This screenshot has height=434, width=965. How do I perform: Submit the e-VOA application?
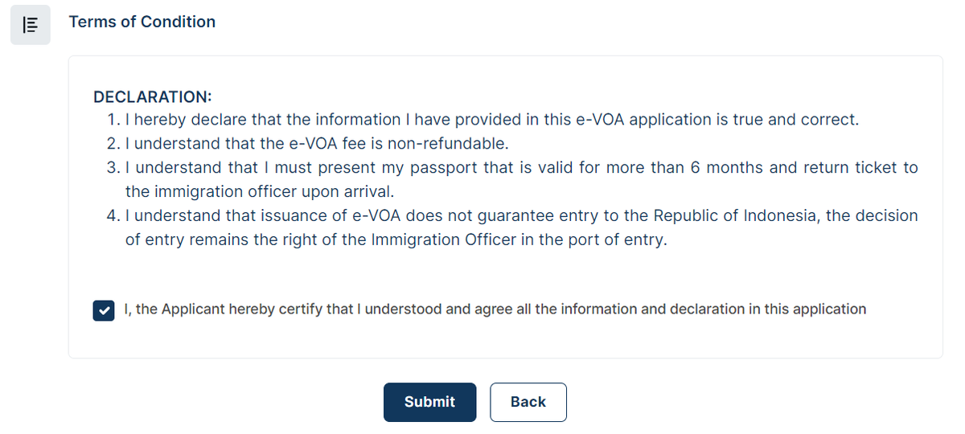pos(429,402)
